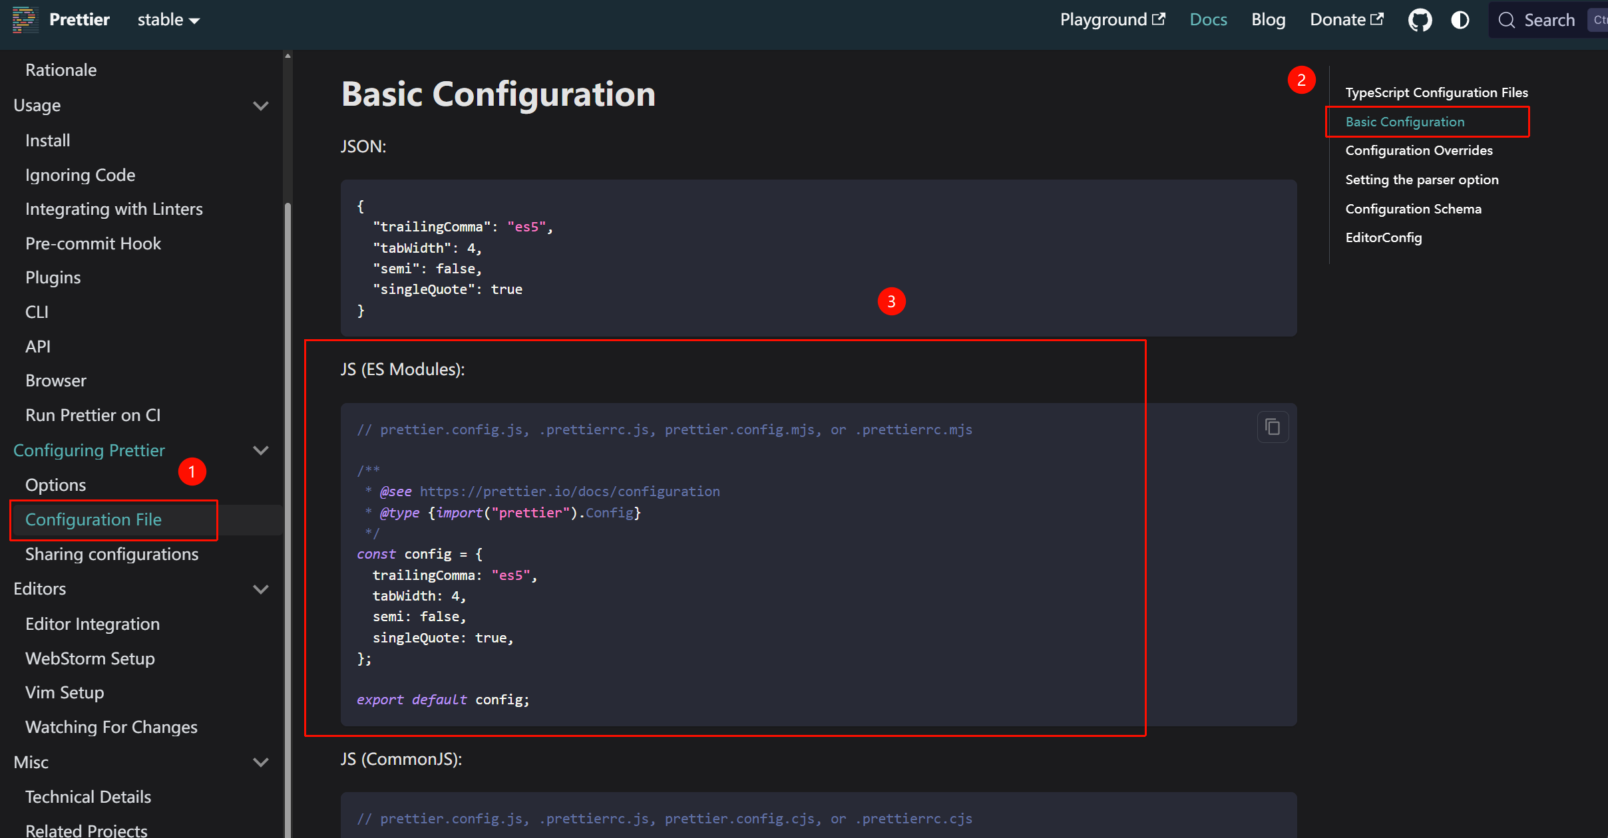Open the Donate external link

coord(1346,20)
